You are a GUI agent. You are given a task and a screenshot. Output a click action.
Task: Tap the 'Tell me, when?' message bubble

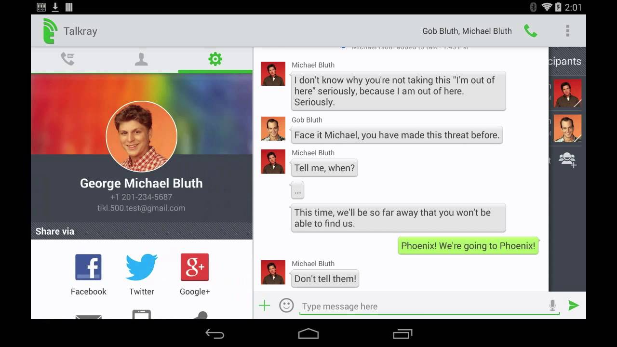(x=324, y=168)
